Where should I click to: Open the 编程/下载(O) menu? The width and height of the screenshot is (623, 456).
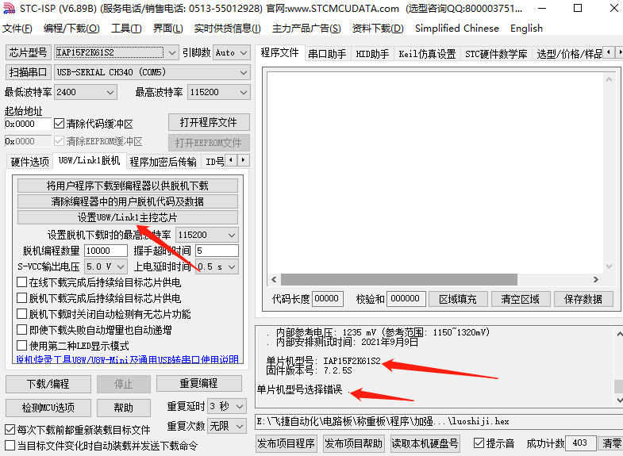(x=71, y=29)
